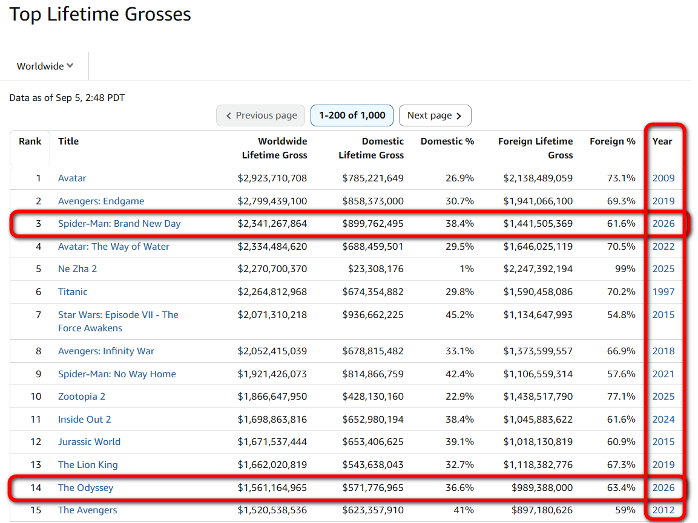698x523 pixels.
Task: Click year 2015 in Star Wars row
Action: click(663, 315)
